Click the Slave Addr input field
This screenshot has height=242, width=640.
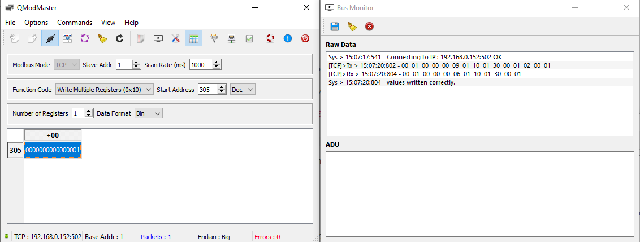click(124, 64)
